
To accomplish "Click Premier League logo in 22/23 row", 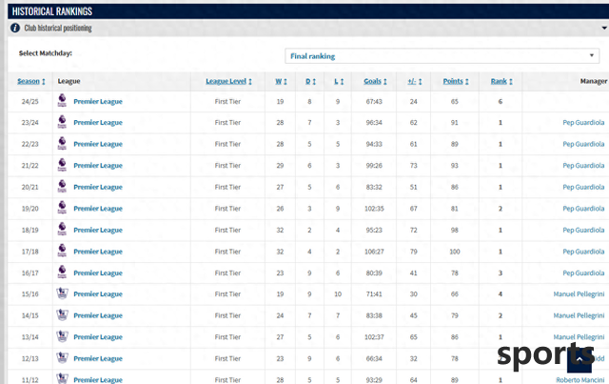I will [x=62, y=144].
